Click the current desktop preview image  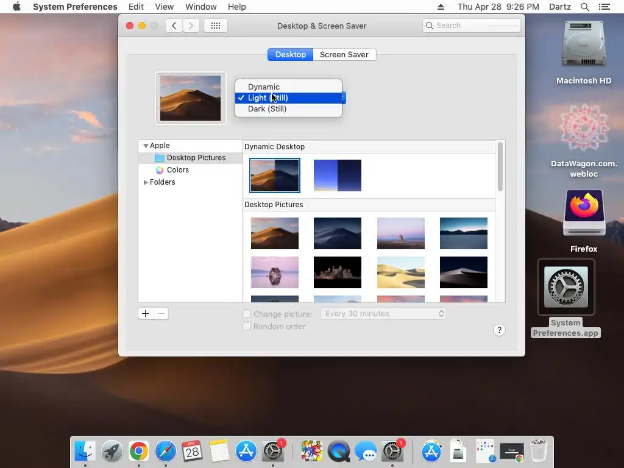pos(190,98)
